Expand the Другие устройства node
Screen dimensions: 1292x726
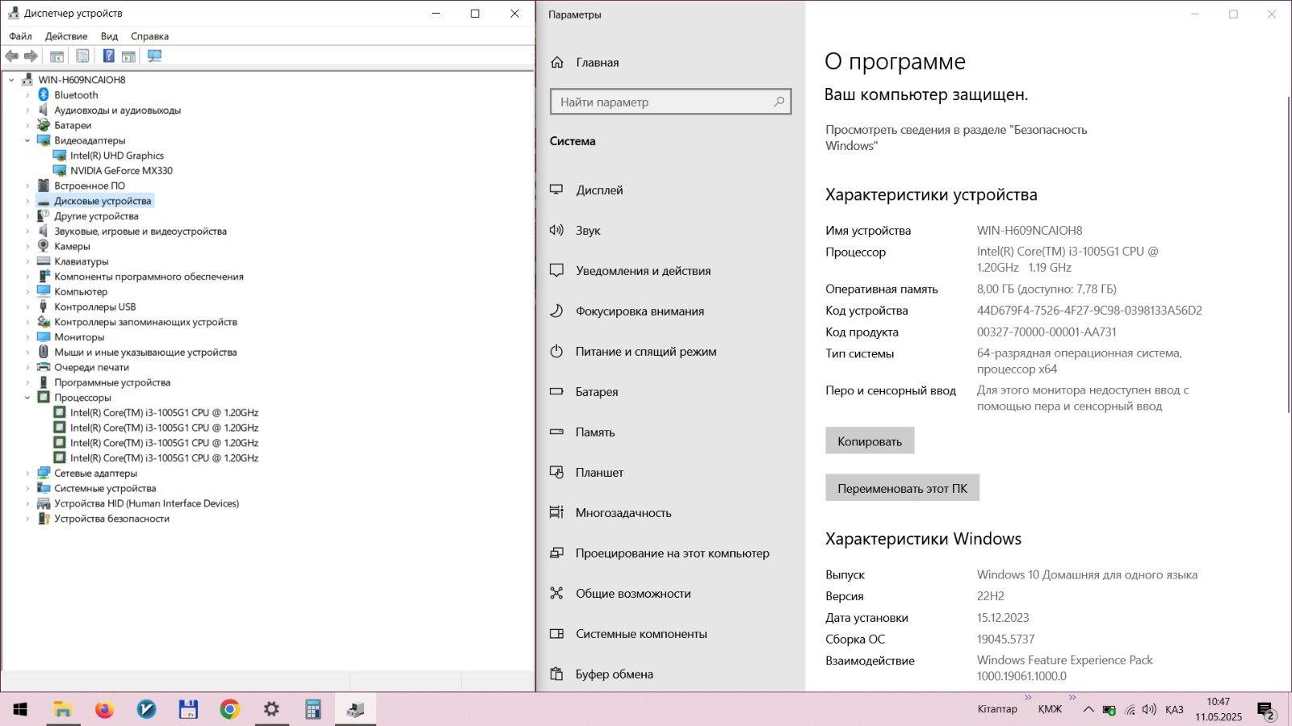[27, 216]
